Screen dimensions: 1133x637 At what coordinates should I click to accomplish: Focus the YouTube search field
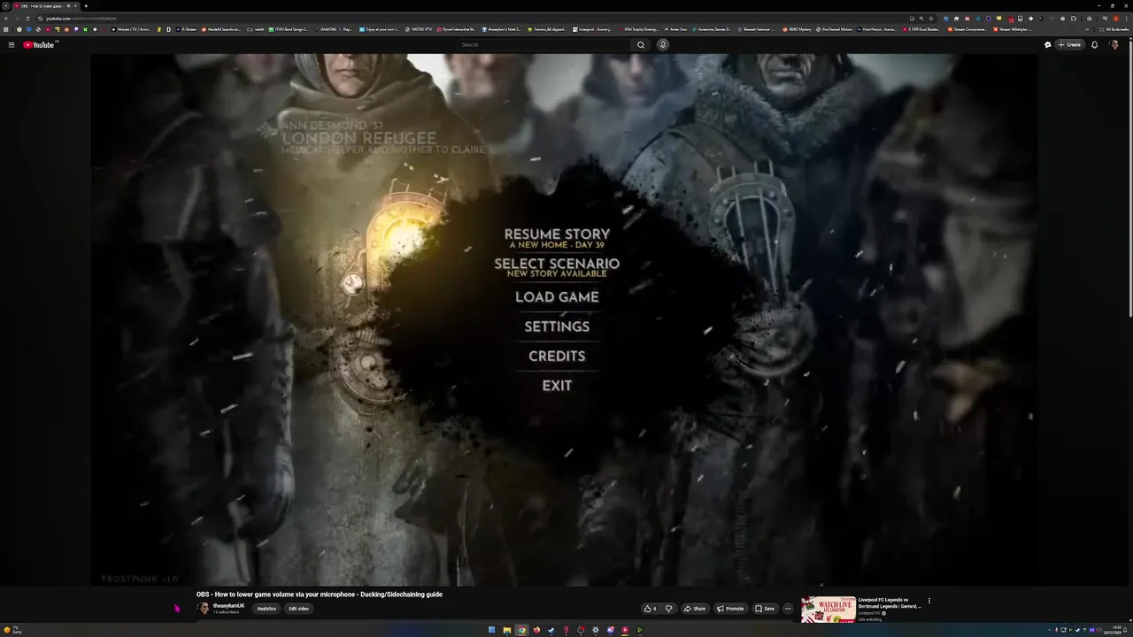(544, 45)
